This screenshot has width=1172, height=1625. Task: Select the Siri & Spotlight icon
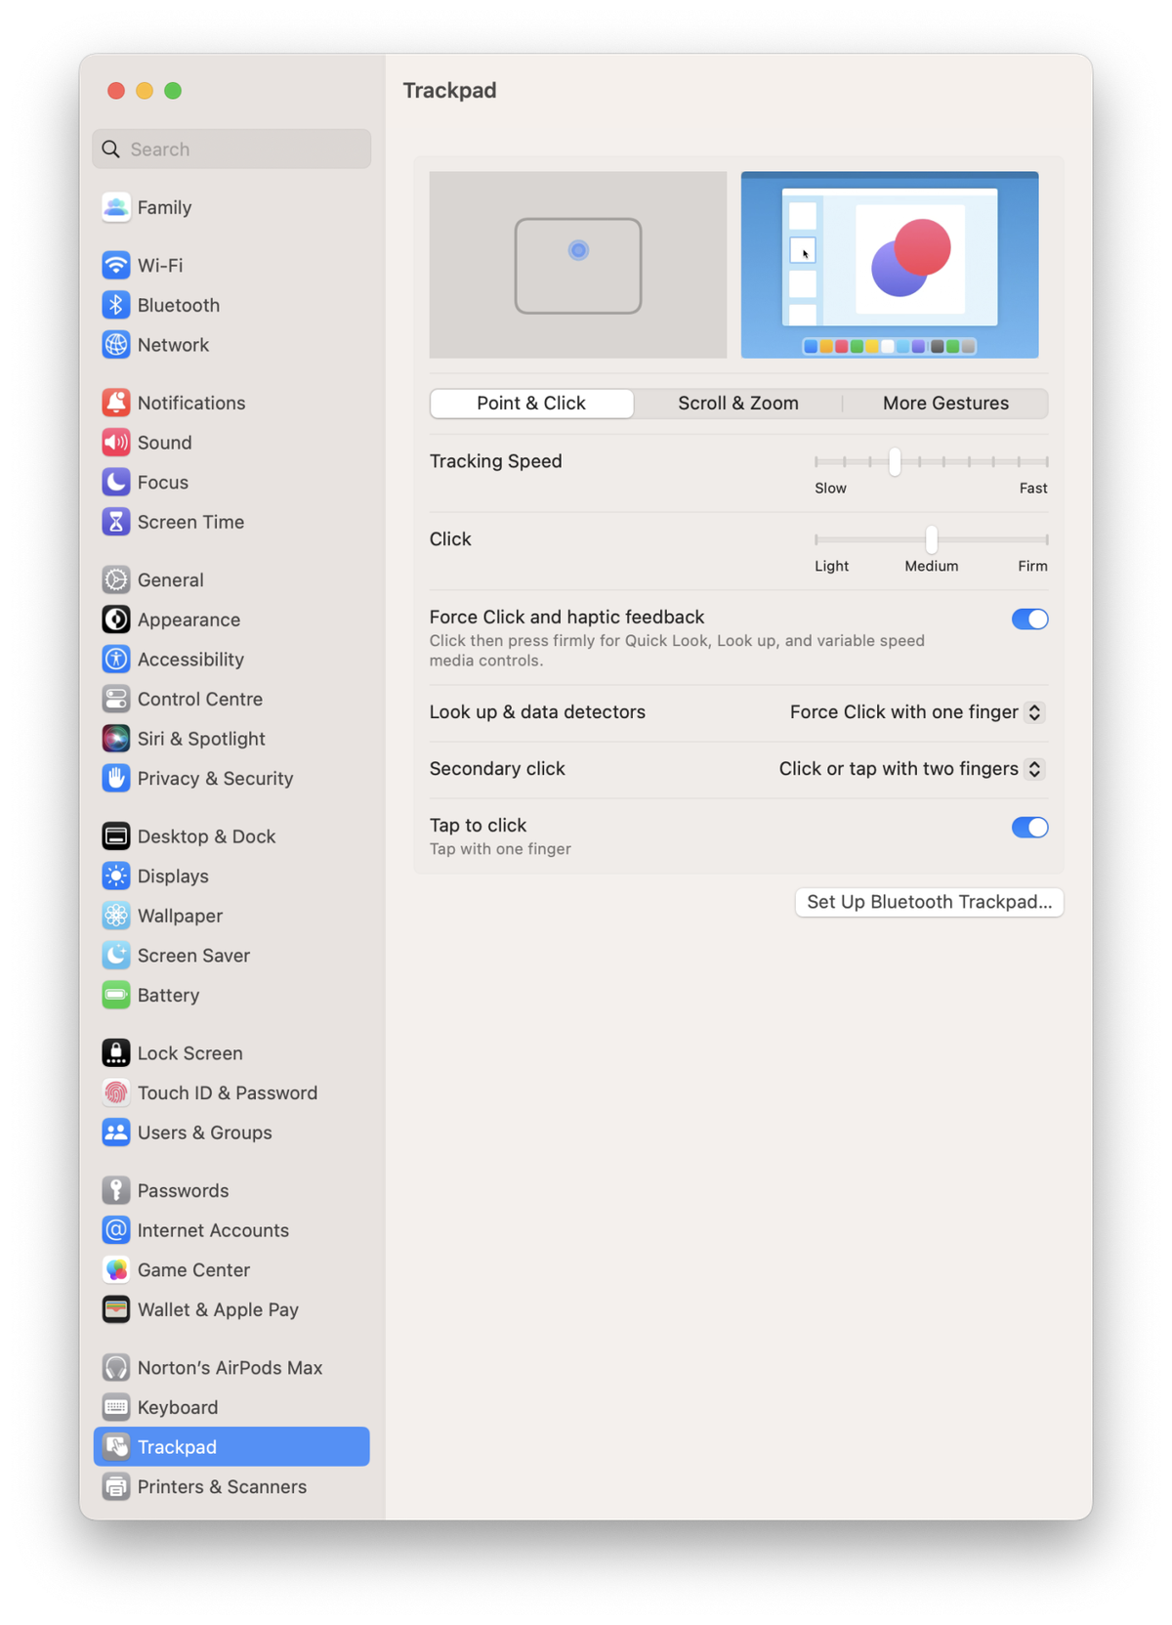115,739
